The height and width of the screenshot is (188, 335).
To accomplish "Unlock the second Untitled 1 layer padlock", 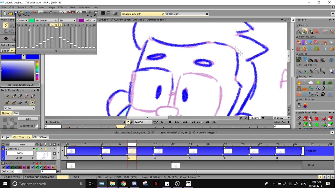I will 41,163.
